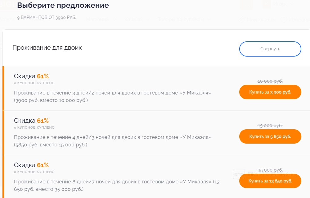Click the Скидка 61% title of the 3900 руб. offer
This screenshot has height=198, width=310.
(x=31, y=76)
